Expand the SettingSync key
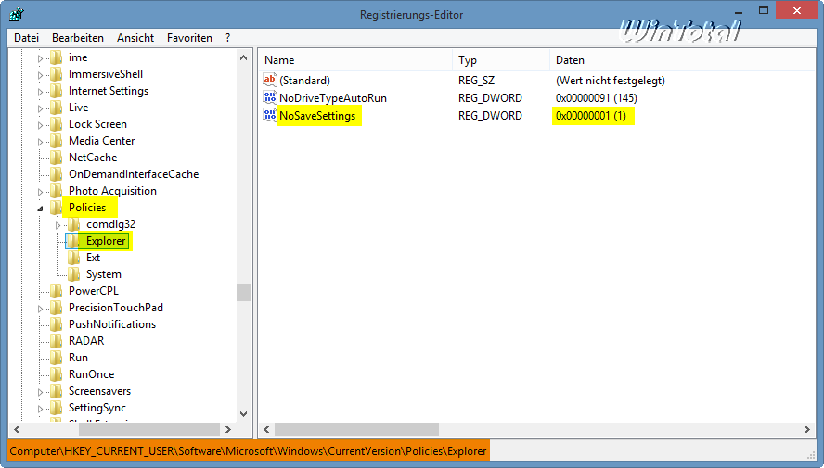The image size is (824, 468). (x=40, y=410)
